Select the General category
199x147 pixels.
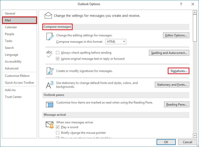[19, 13]
